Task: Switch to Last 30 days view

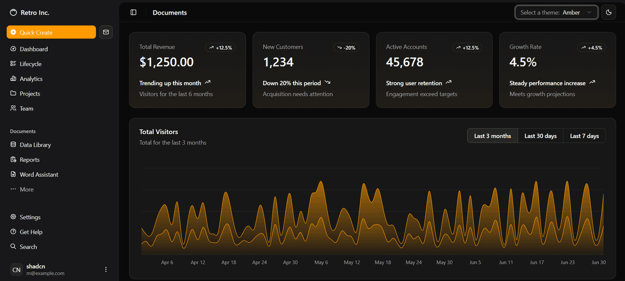Action: [540, 136]
